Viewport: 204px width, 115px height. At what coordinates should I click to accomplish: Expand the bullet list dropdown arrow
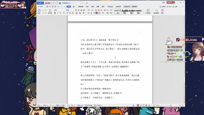pos(90,10)
